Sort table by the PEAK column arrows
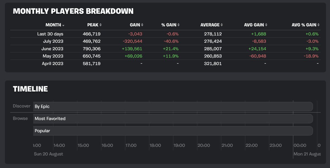Viewport: 330px width, 168px height. click(101, 25)
